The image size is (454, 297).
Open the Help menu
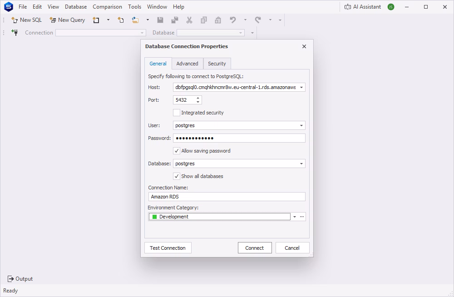coord(178,7)
